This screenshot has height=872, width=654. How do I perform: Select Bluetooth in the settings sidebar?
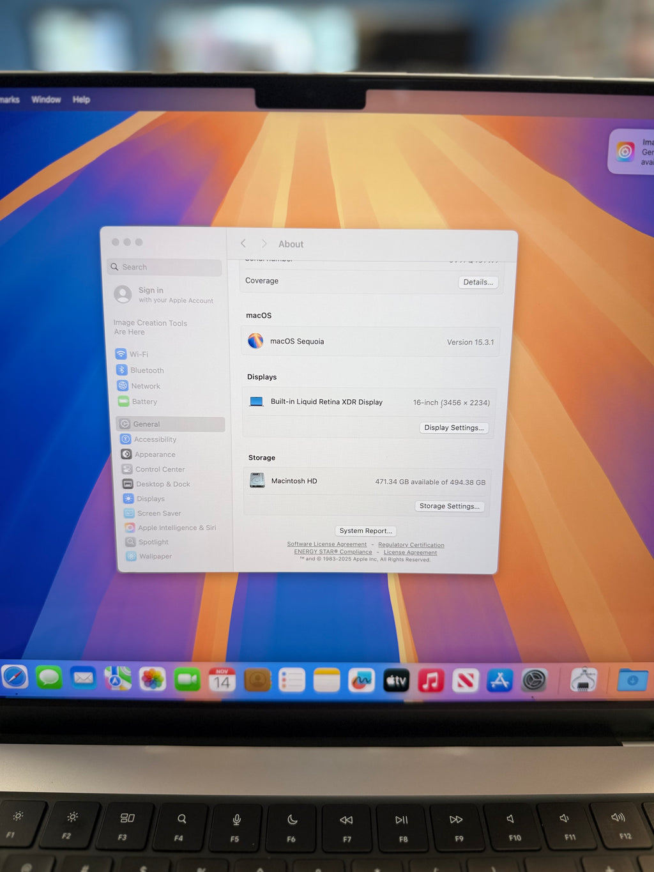tap(146, 371)
